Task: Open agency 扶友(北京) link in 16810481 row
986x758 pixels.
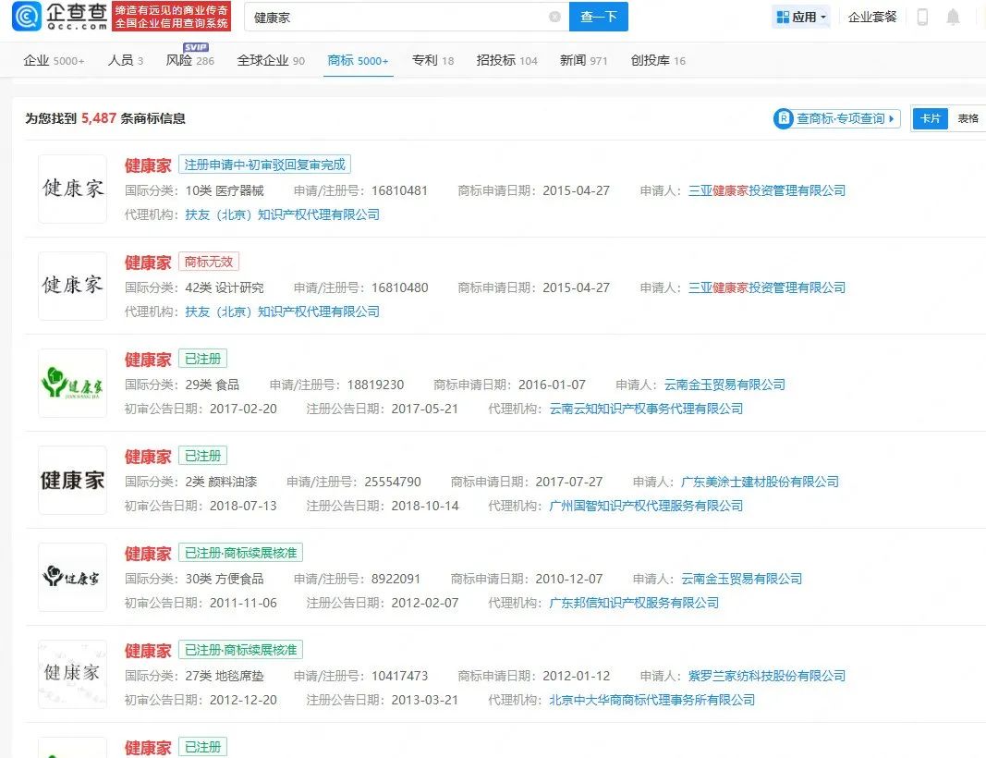Action: tap(283, 214)
